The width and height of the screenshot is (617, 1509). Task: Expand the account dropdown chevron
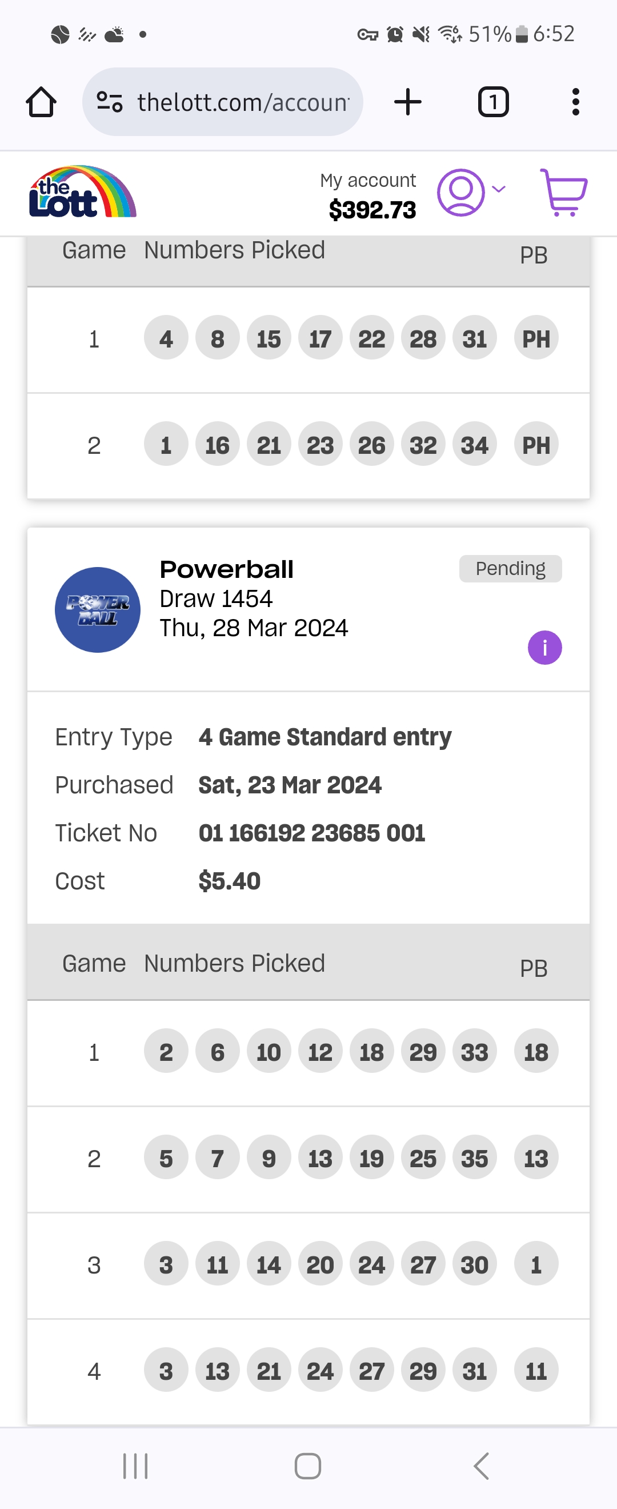pyautogui.click(x=499, y=189)
